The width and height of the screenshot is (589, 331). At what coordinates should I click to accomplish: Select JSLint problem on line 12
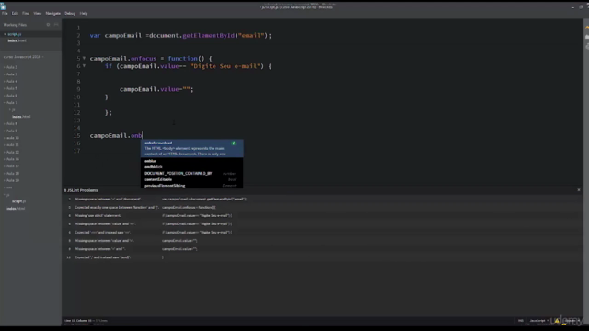323,257
